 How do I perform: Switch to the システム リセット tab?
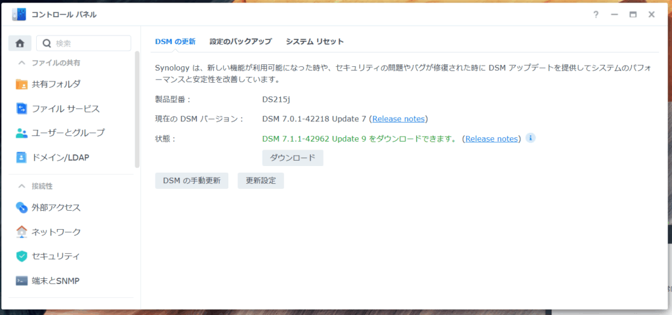coord(314,41)
